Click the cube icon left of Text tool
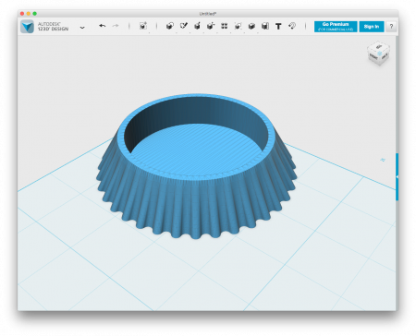416x336 pixels. click(265, 26)
